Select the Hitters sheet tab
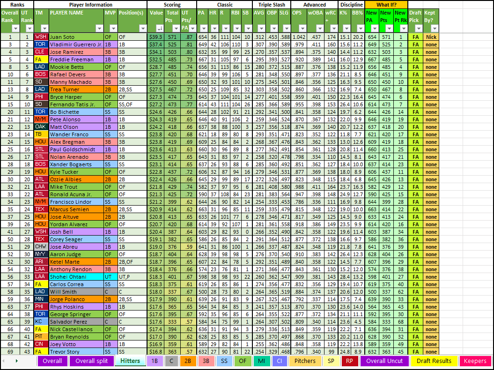 coord(130,361)
